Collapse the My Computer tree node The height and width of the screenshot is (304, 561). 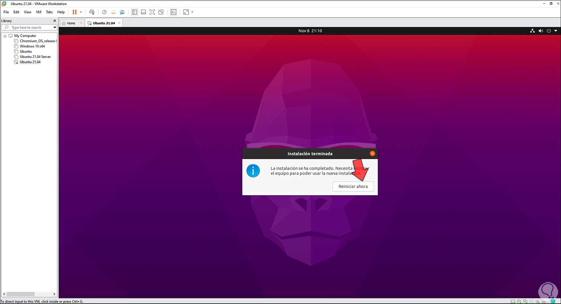[5, 36]
